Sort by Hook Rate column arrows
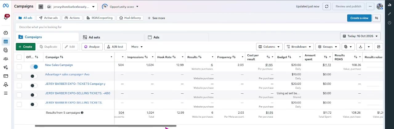The image size is (394, 129). click(174, 57)
